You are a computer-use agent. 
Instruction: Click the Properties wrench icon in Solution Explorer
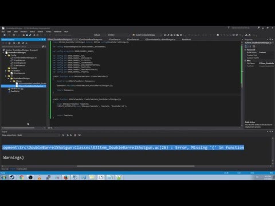pos(23,43)
